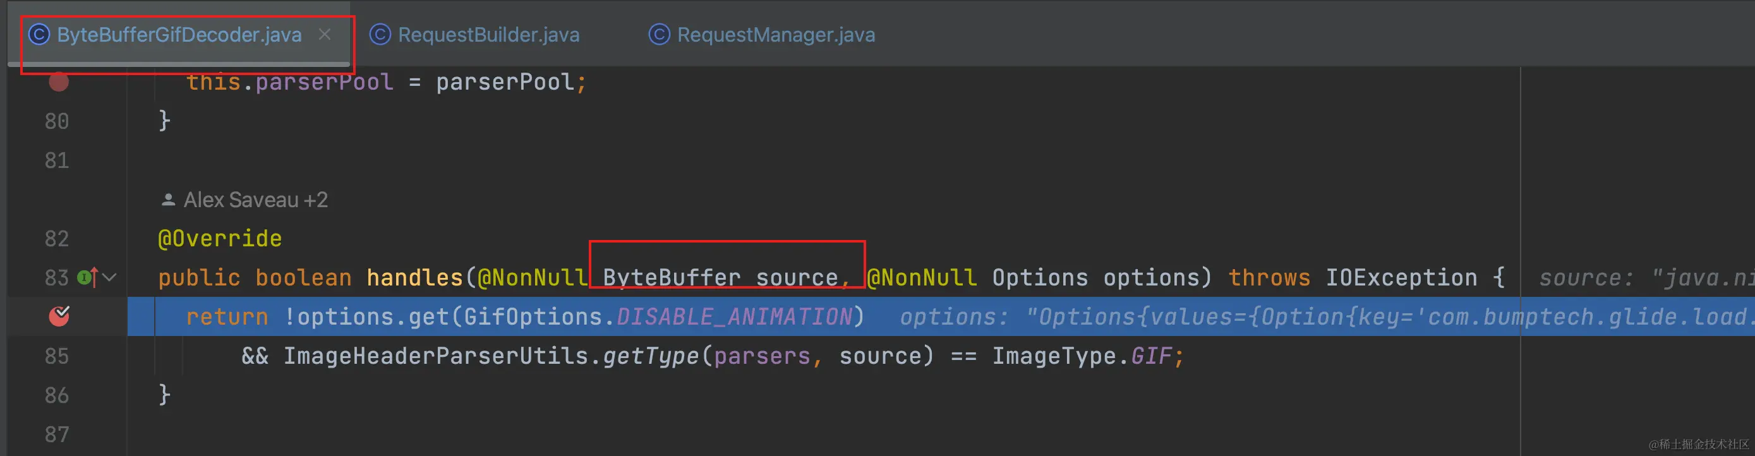The height and width of the screenshot is (456, 1755).
Task: Open the RequestManager.java tab
Action: [775, 34]
